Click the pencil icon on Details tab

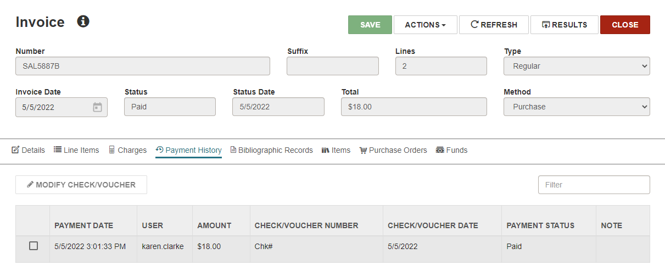[15, 150]
